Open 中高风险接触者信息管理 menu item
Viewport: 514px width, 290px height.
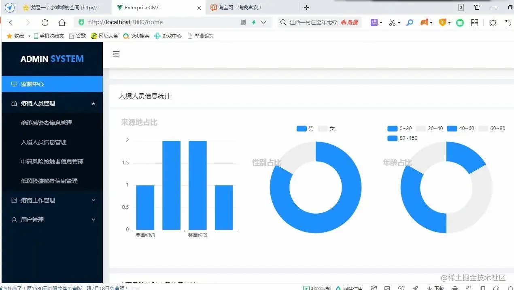[52, 162]
